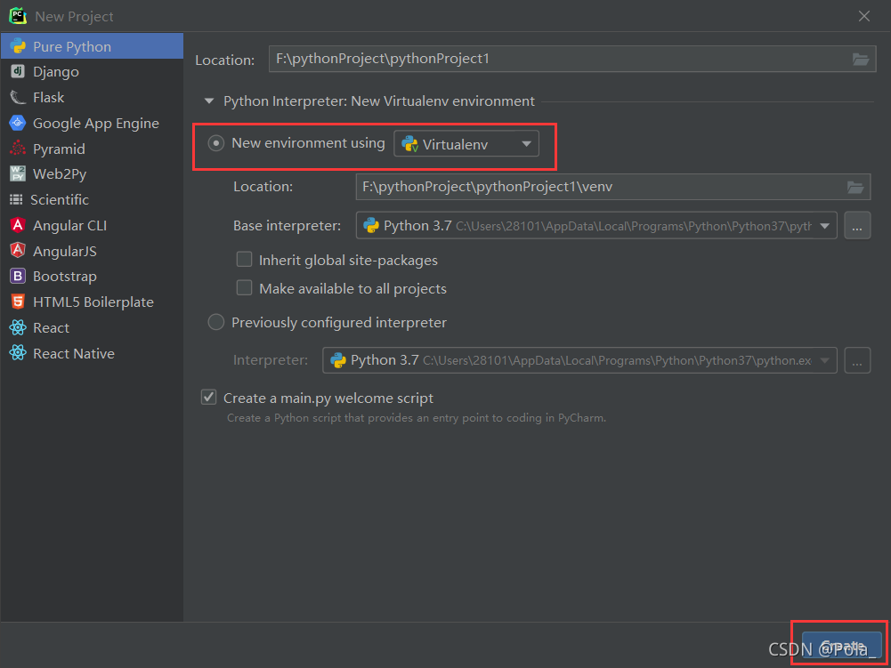
Task: Select the Pyramid framework icon
Action: (18, 149)
